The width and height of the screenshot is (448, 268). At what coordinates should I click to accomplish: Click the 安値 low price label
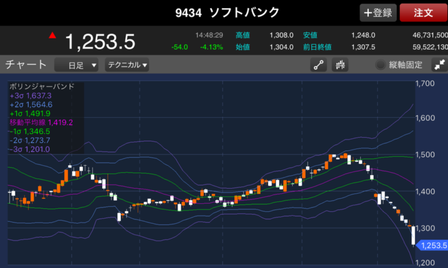[x=310, y=35]
